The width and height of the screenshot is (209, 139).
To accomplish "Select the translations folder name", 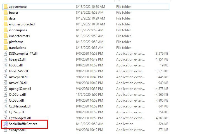I will 17,48.
